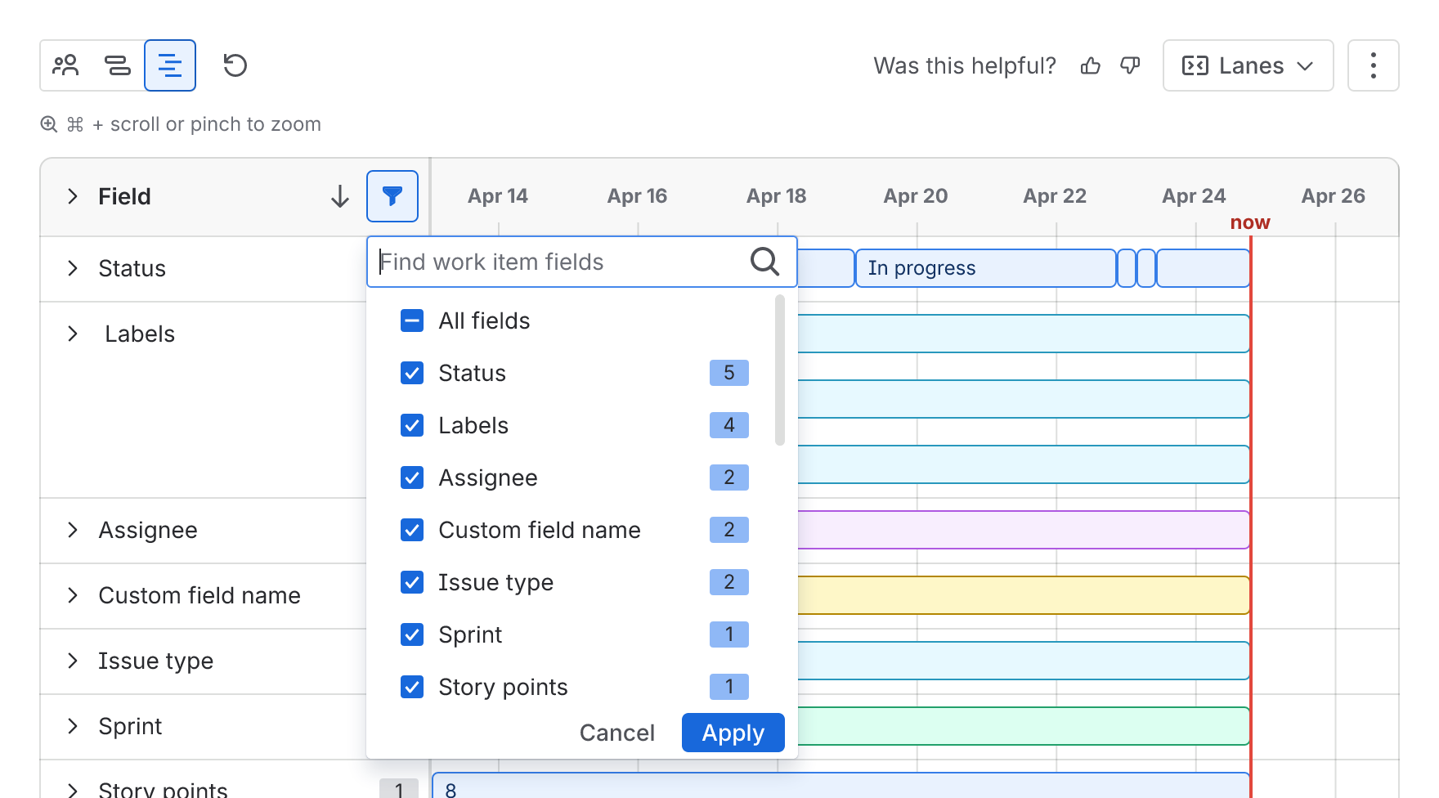This screenshot has height=798, width=1439.
Task: Uncheck the Sprint checkbox
Action: click(x=412, y=634)
